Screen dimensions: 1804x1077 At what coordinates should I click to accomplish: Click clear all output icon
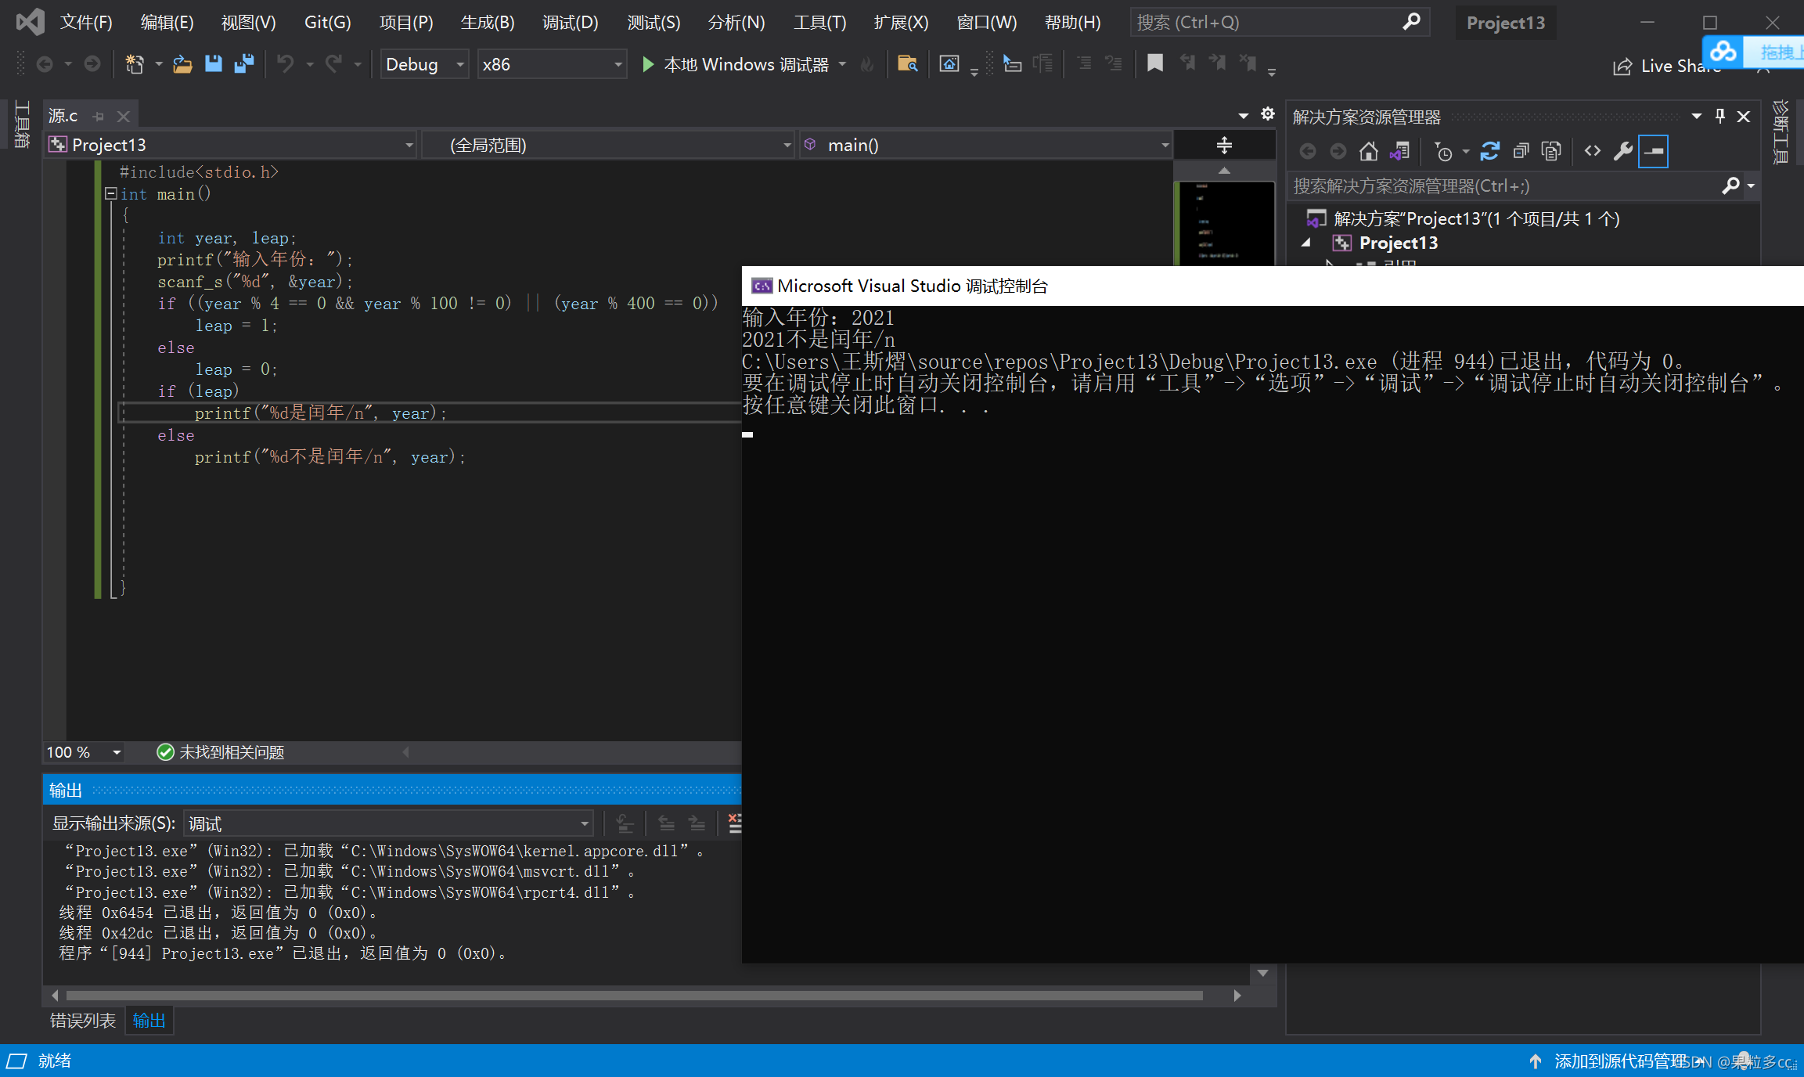734,823
